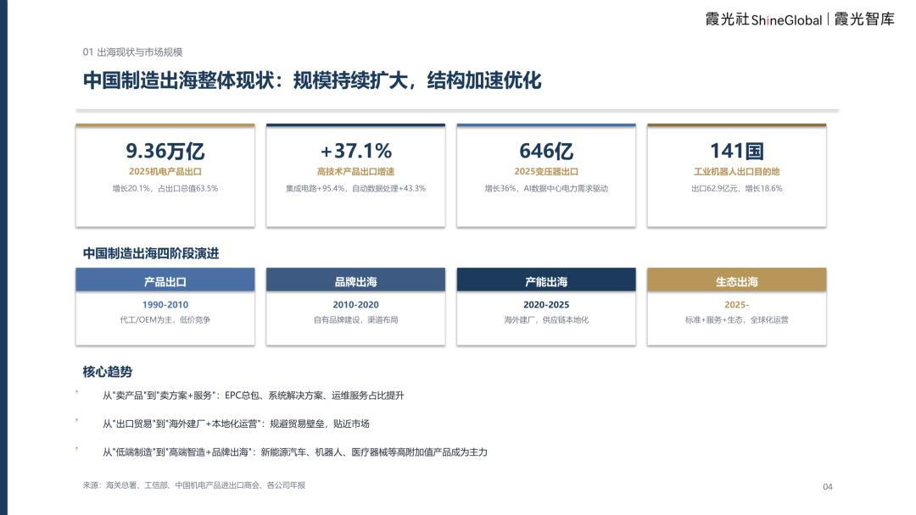Select the 产品出口 stage header
Image resolution: width=916 pixels, height=515 pixels.
point(165,280)
